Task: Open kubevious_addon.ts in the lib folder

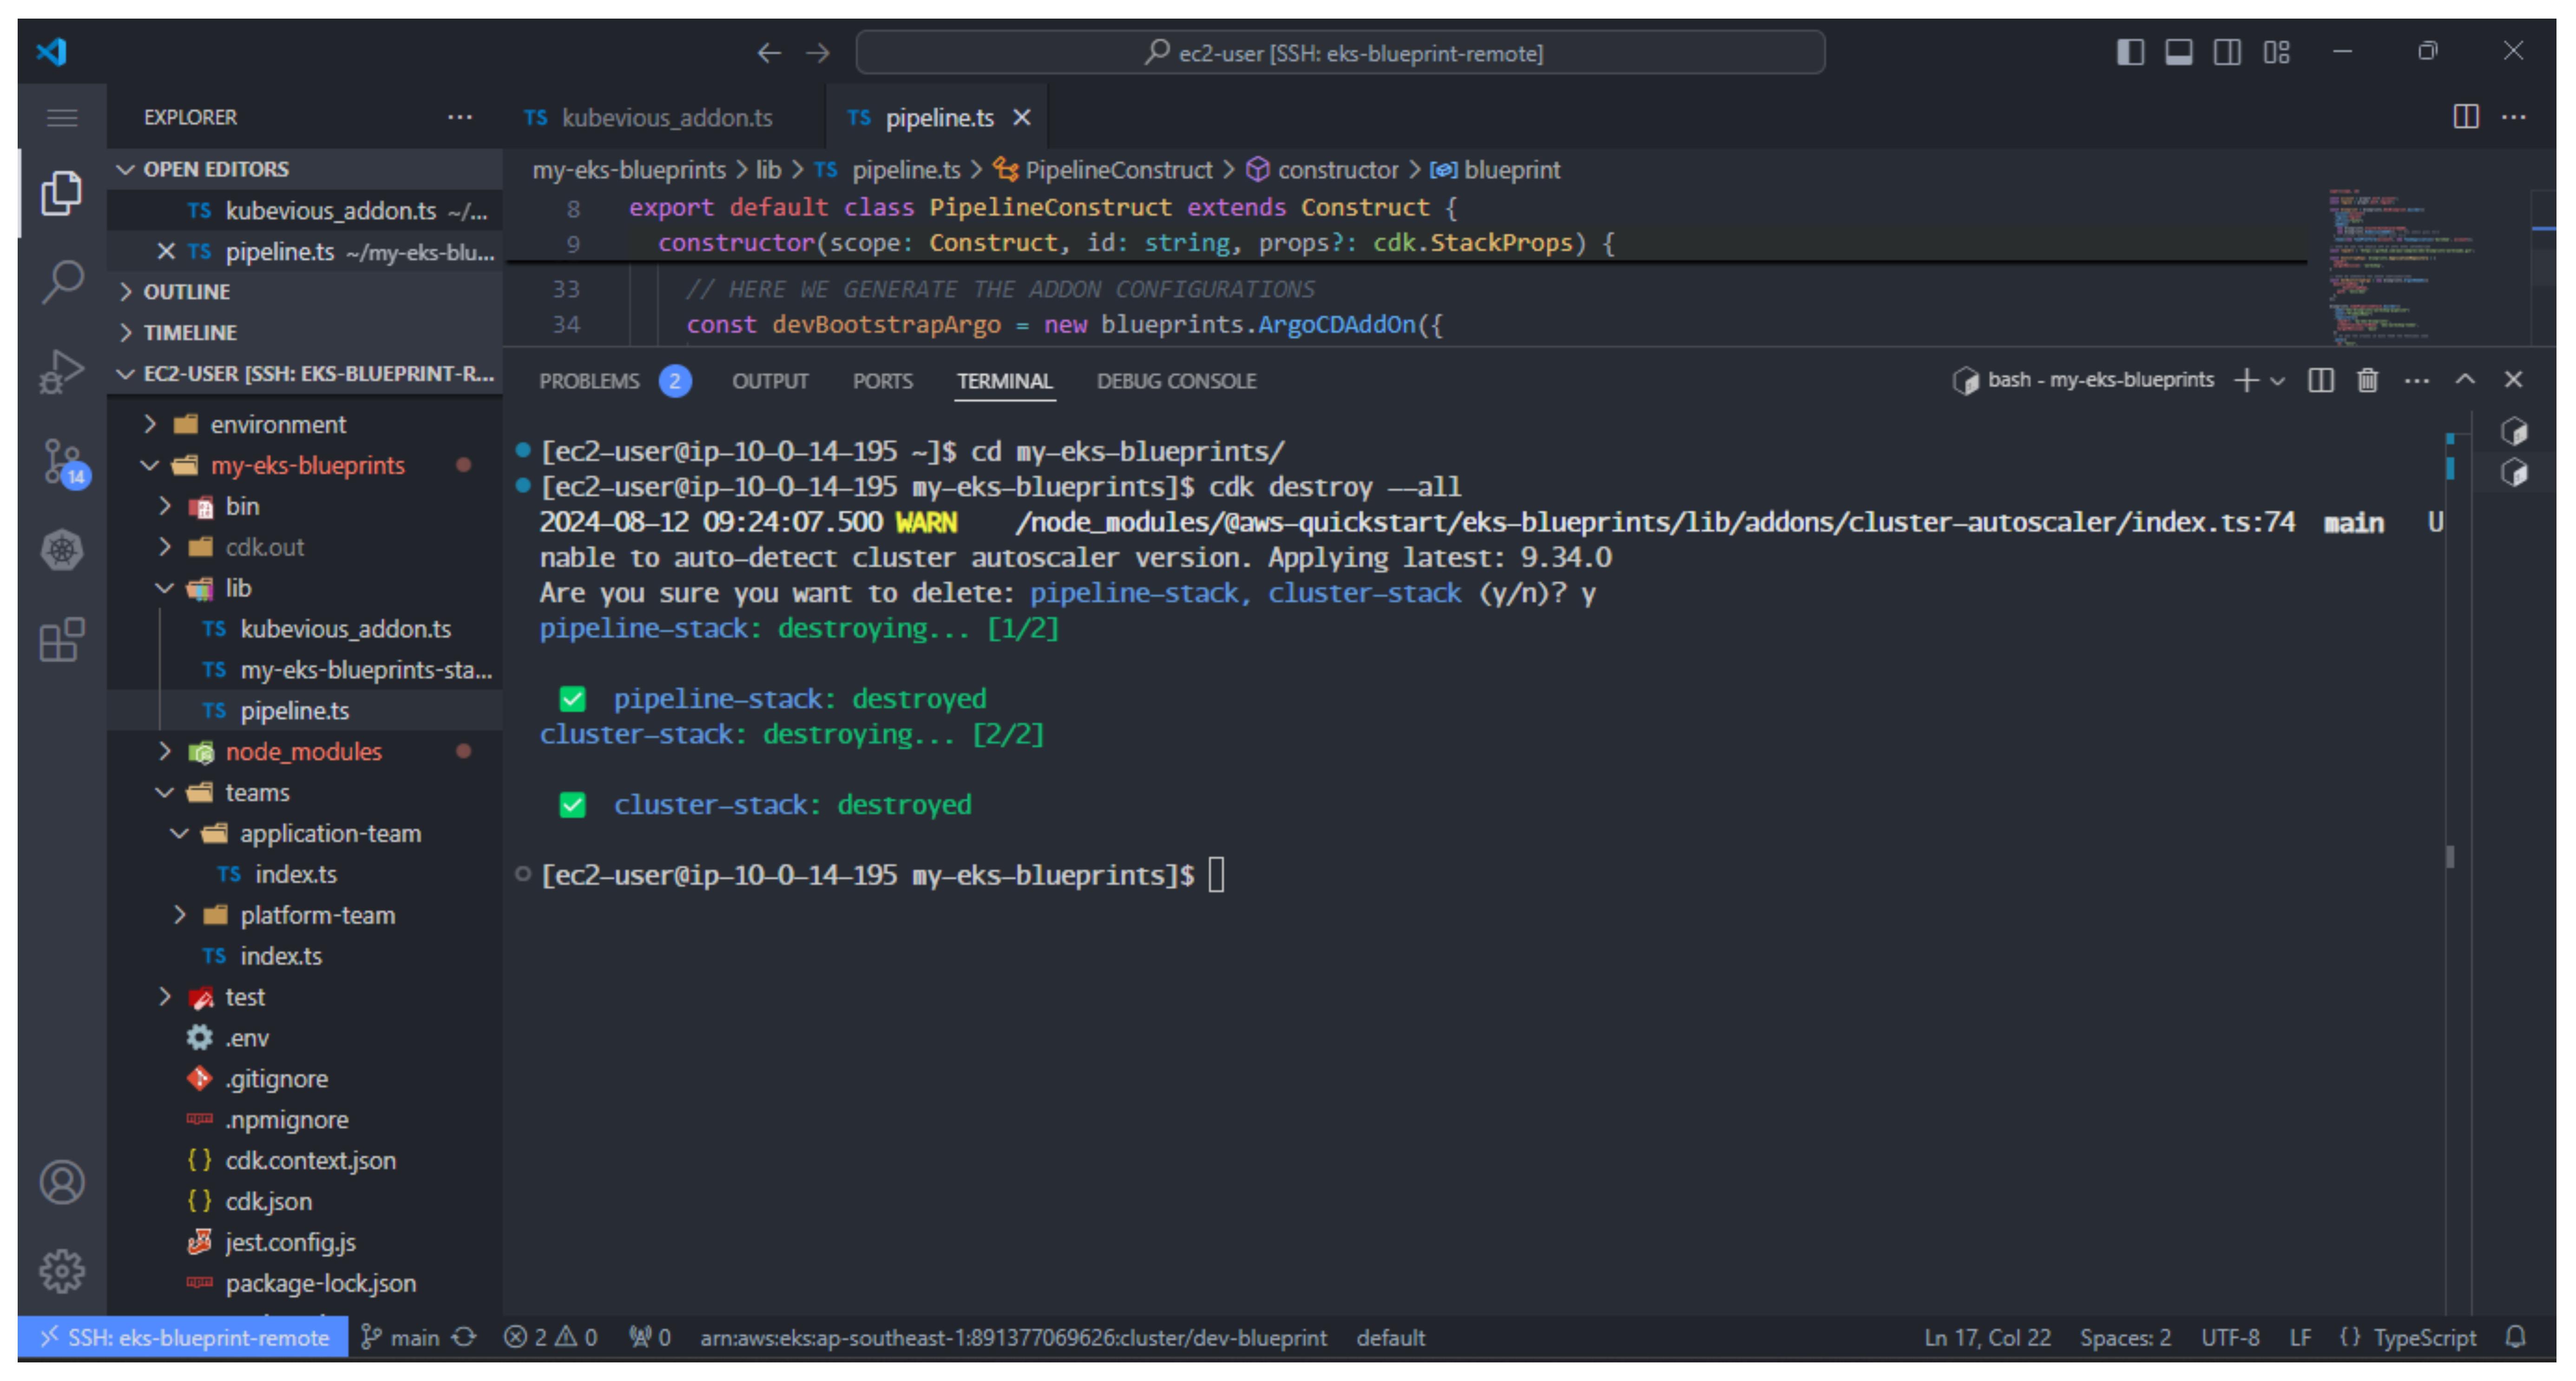Action: click(305, 629)
